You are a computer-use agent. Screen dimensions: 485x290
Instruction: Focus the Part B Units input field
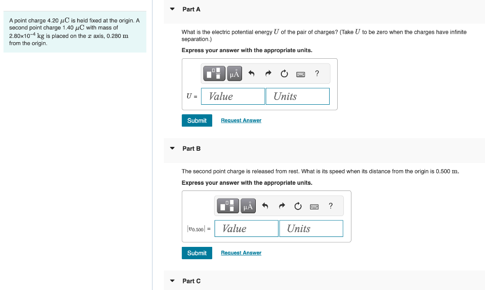[311, 228]
